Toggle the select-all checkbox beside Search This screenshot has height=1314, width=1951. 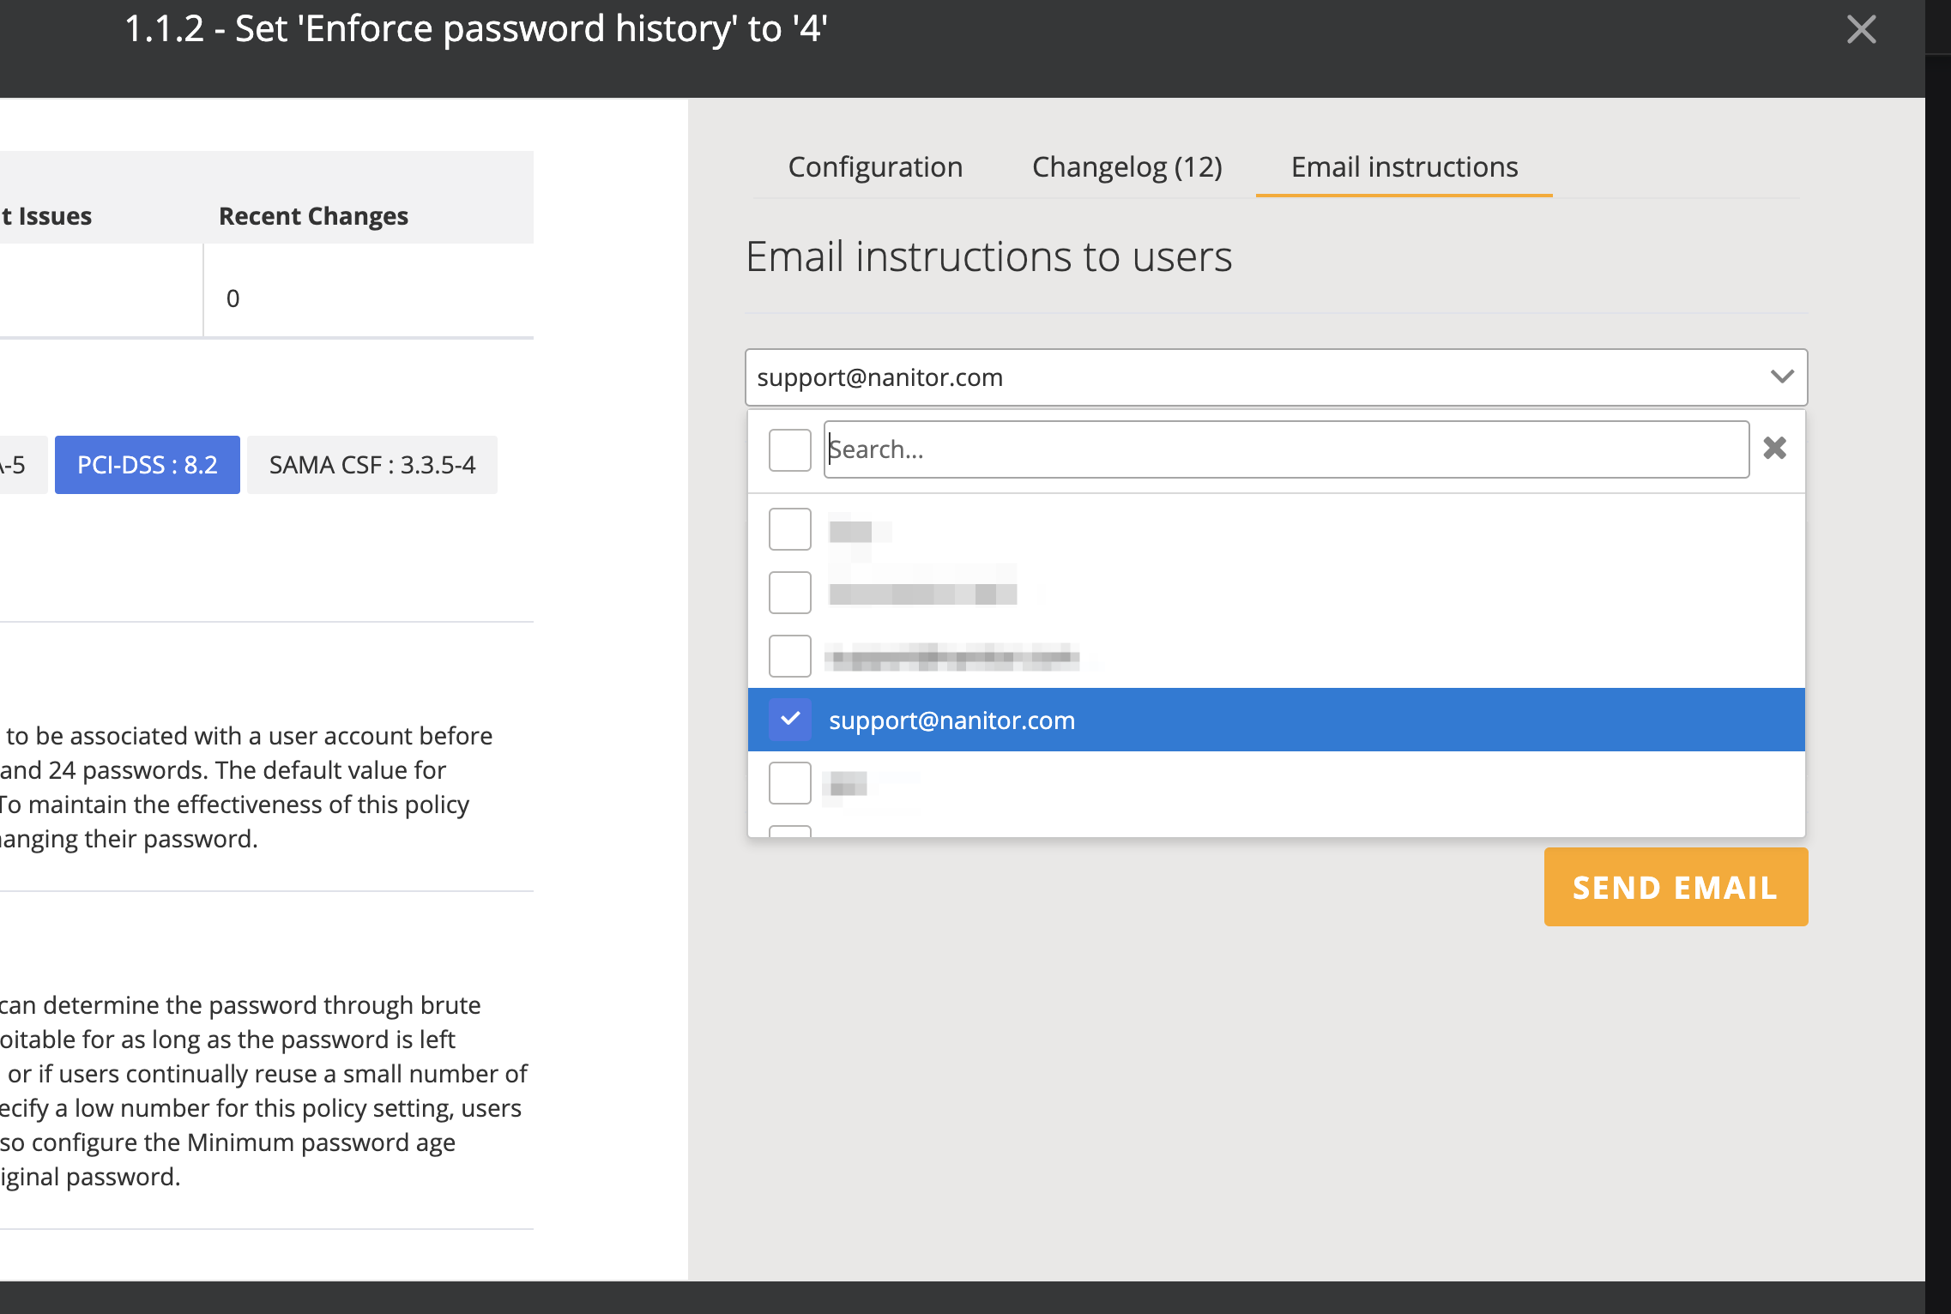(x=789, y=450)
